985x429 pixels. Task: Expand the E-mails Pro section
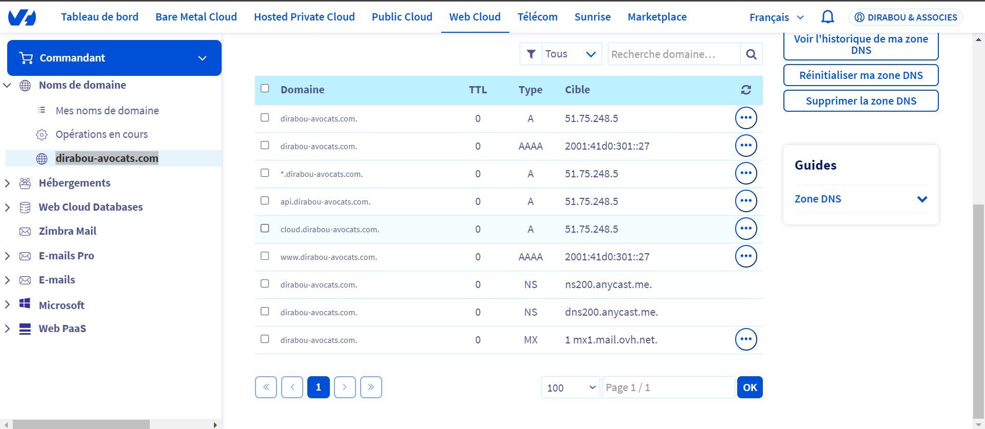pos(7,256)
